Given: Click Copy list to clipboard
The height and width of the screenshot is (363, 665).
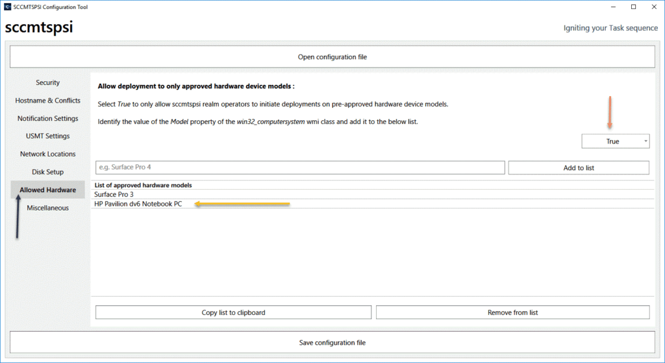Looking at the screenshot, I should point(233,312).
